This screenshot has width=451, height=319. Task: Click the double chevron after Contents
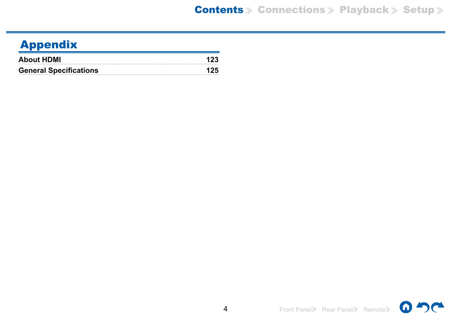(x=249, y=11)
